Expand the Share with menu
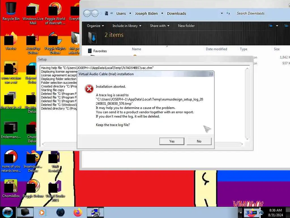Image resolution: width=290 pixels, height=218 pixels. point(160,26)
